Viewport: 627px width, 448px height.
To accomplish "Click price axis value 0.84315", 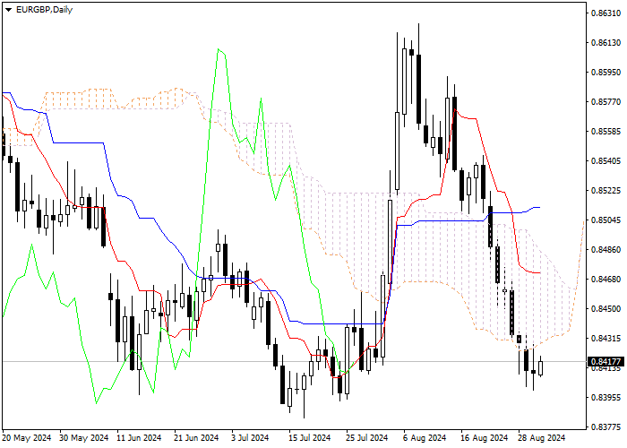I will pyautogui.click(x=606, y=339).
